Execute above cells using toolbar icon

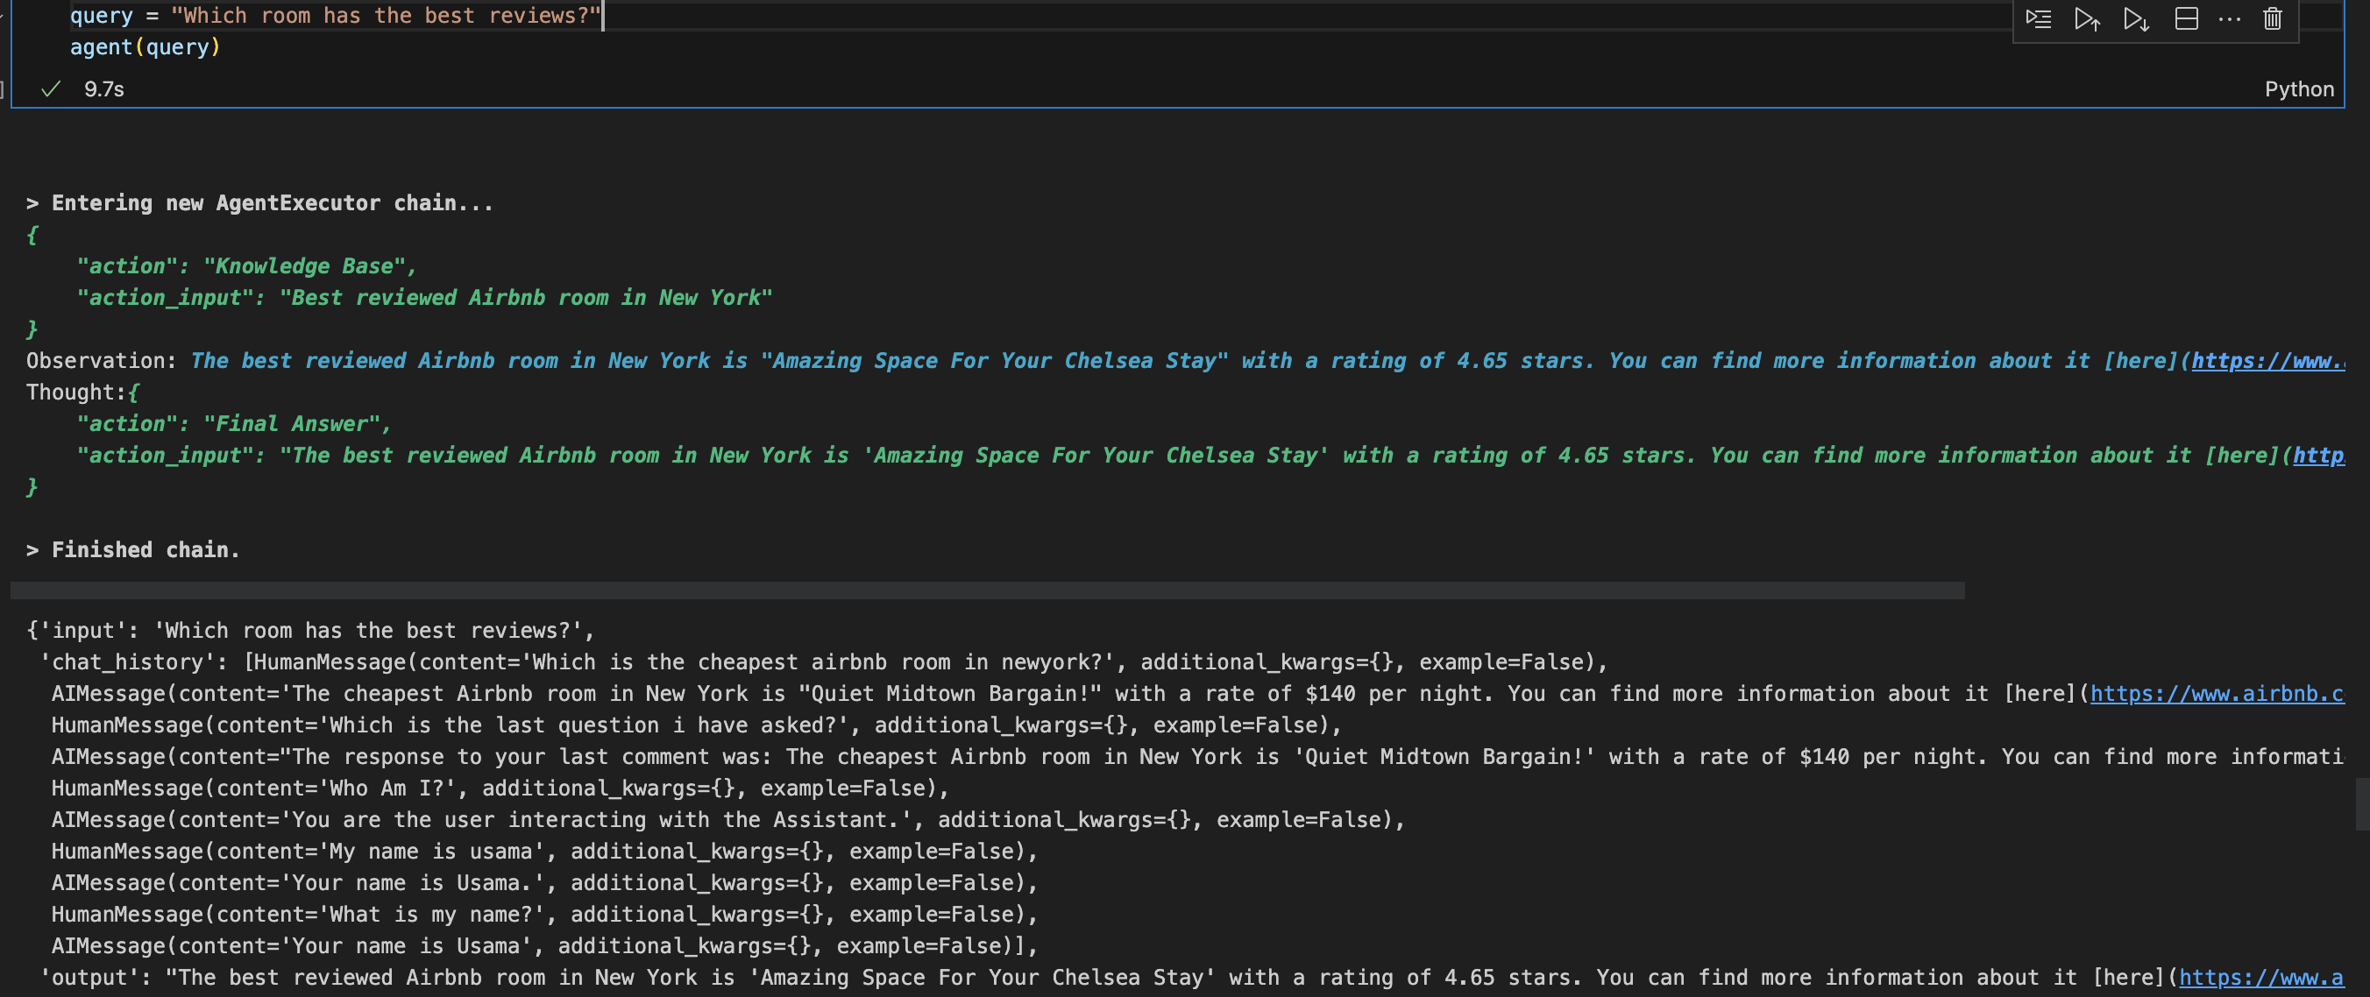pos(2087,18)
